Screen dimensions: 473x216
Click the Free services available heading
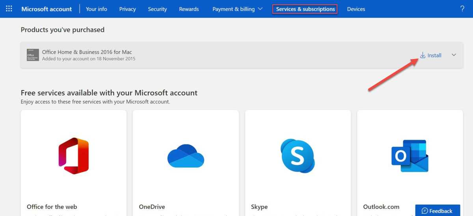[109, 93]
